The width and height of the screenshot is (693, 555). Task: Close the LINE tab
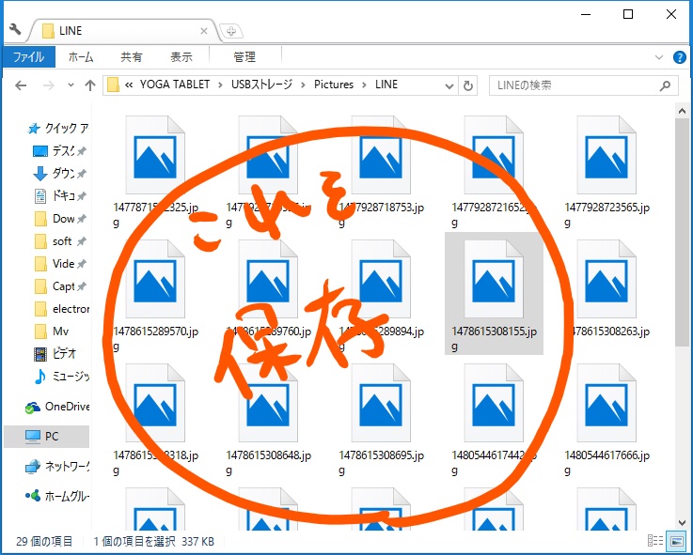click(x=204, y=31)
